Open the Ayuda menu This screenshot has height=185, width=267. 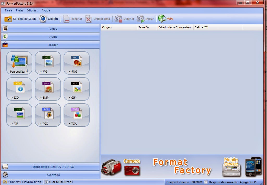(x=46, y=10)
